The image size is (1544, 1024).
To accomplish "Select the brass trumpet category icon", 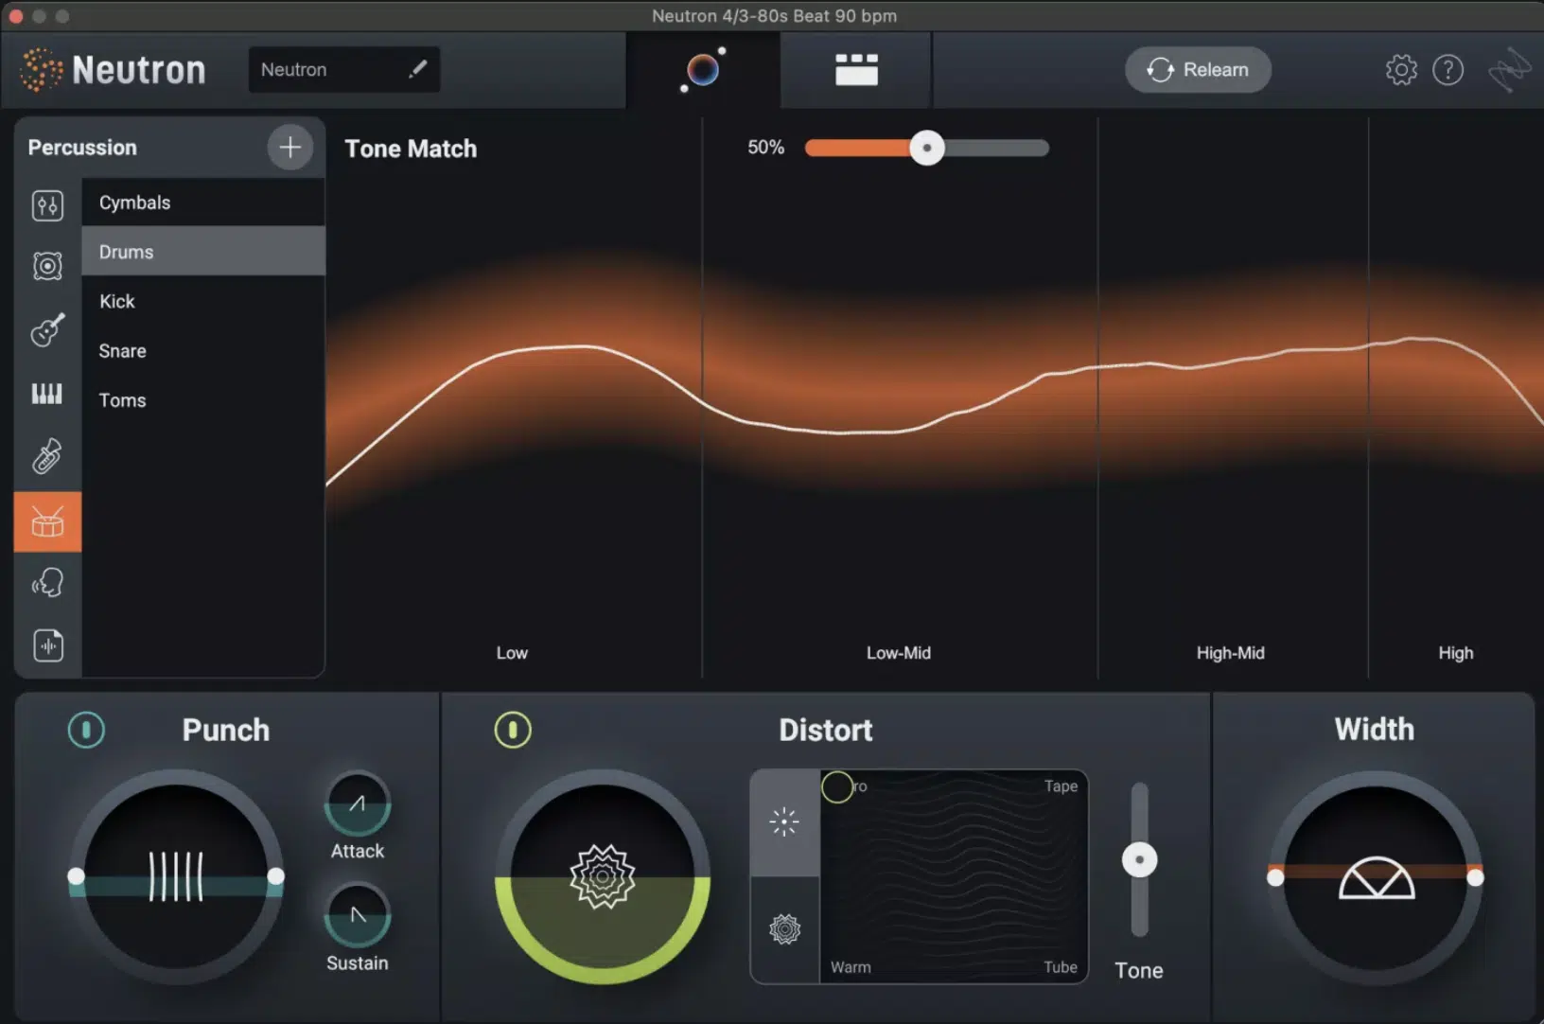I will point(47,456).
